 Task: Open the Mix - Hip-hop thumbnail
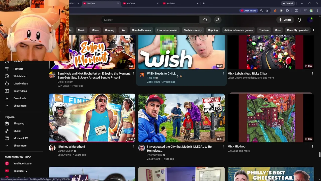[x=271, y=118]
